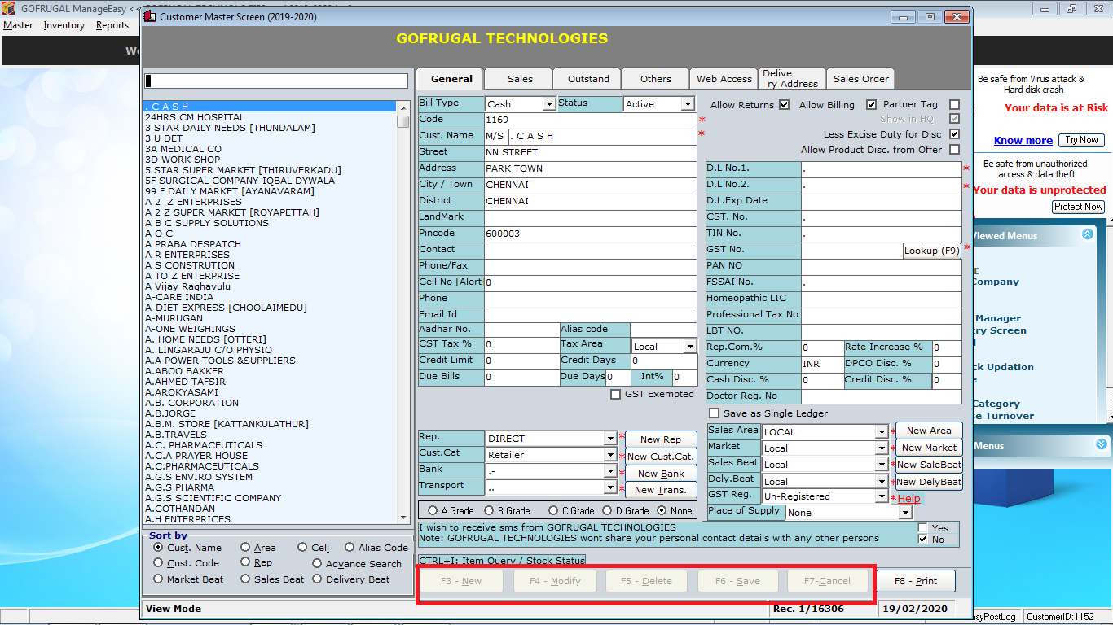
Task: Click the F8 - Print button
Action: pyautogui.click(x=915, y=581)
